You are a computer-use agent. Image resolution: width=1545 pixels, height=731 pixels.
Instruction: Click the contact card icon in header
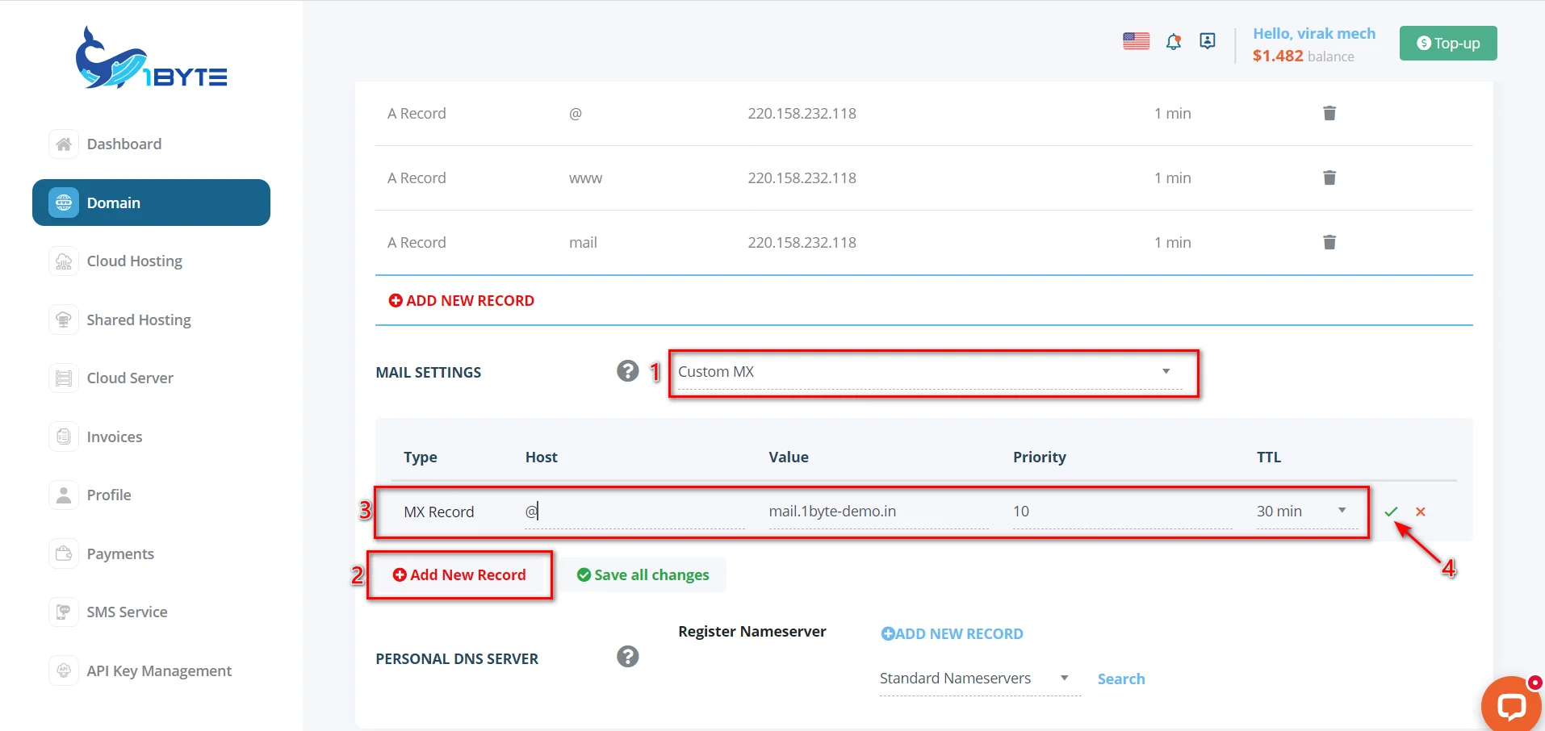pyautogui.click(x=1208, y=41)
